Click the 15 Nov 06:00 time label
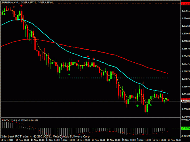Screen dimensions: 190x142 [x=114, y=140]
